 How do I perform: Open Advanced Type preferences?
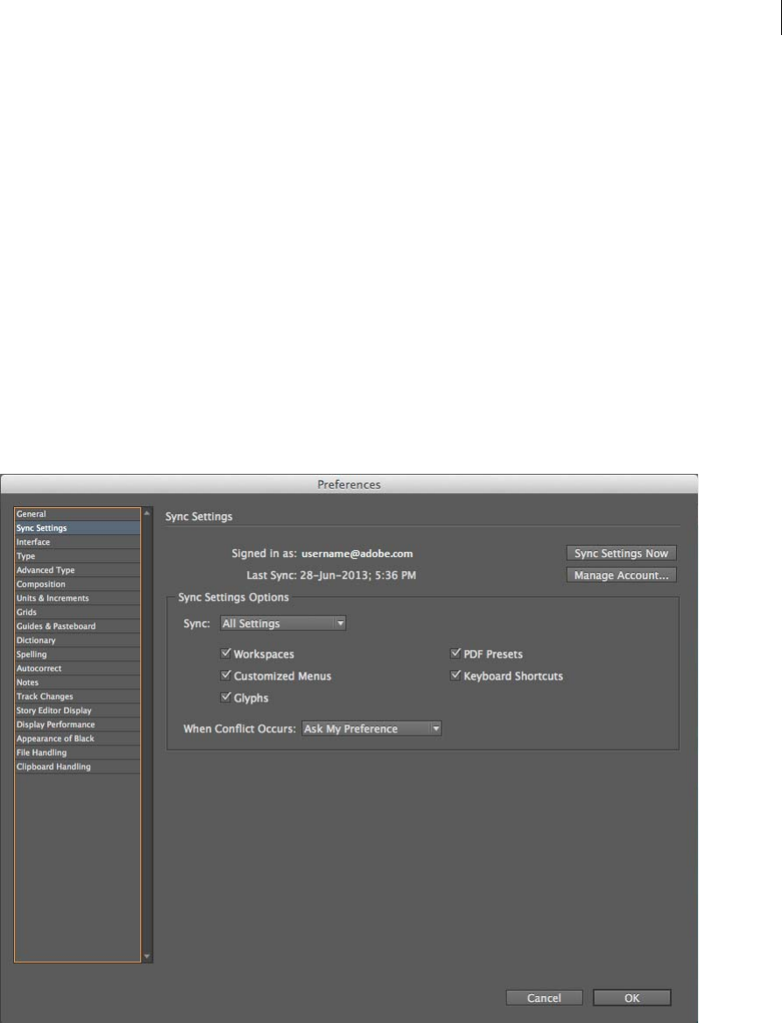pos(77,570)
